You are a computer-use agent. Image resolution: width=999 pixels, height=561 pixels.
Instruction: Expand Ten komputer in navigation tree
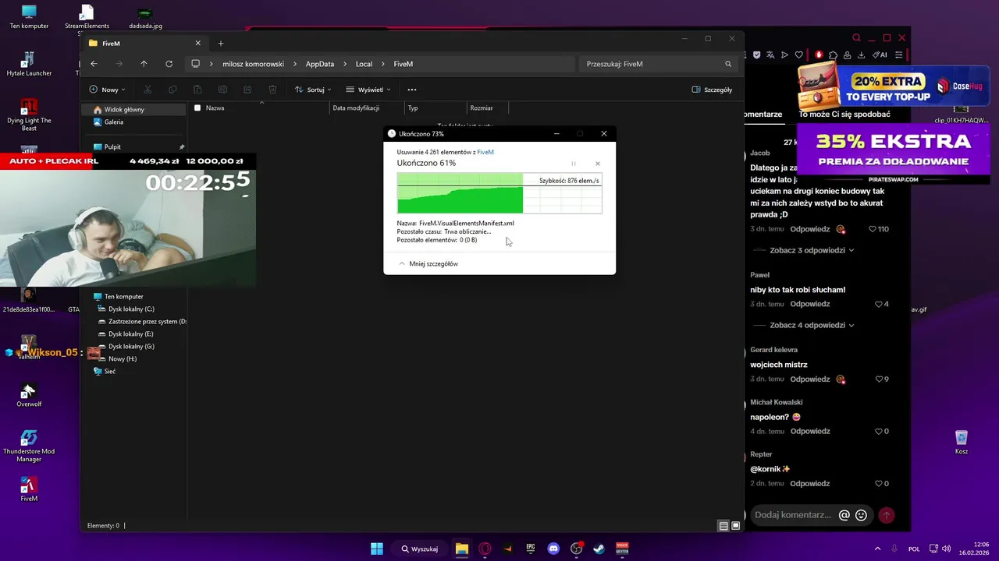[123, 297]
